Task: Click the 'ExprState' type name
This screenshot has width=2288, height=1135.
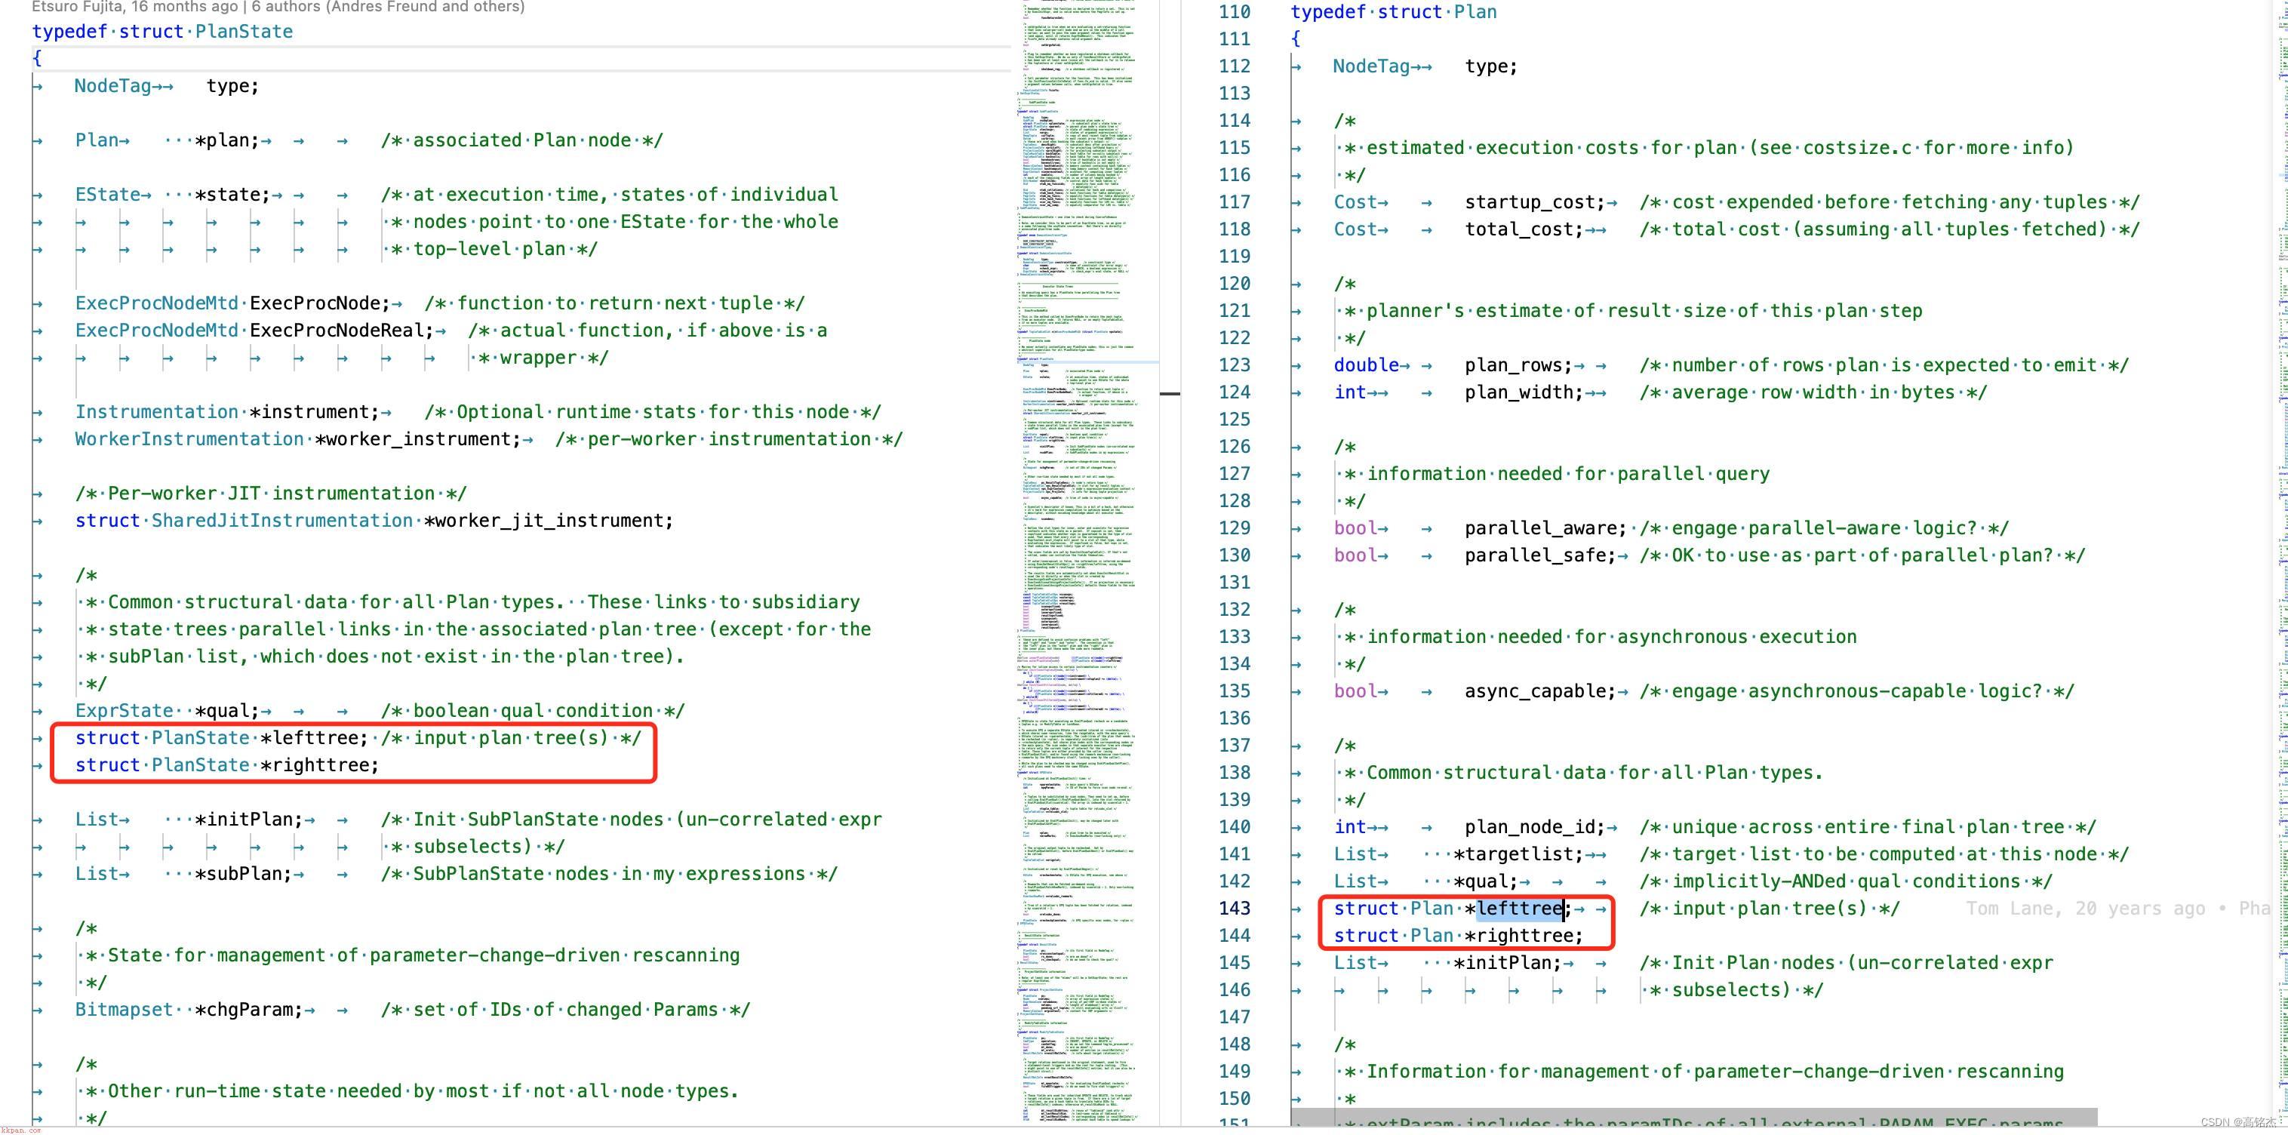Action: coord(125,710)
